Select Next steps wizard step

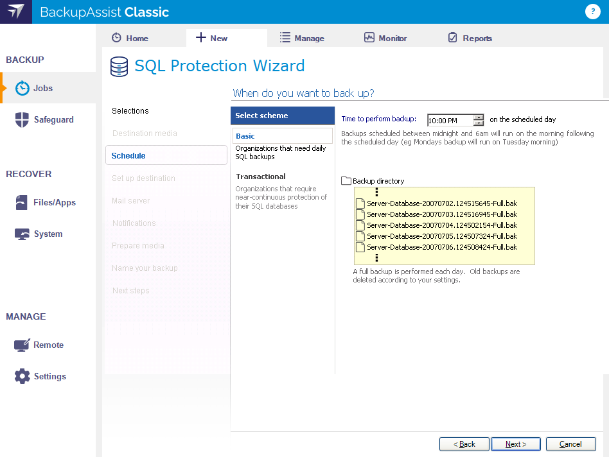tap(130, 291)
